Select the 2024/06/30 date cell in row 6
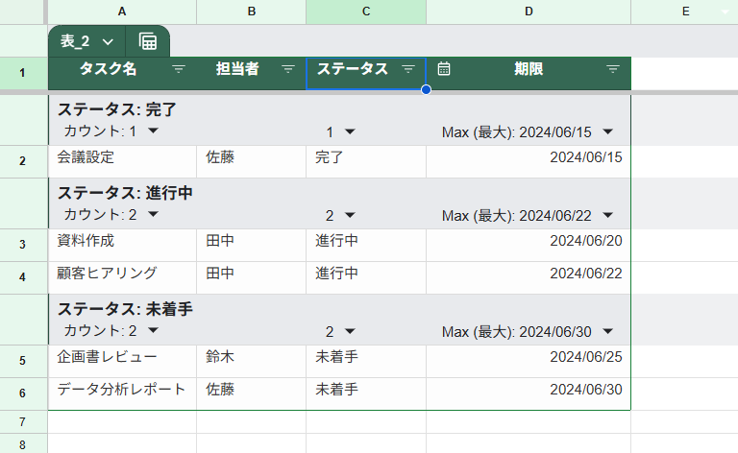 529,393
